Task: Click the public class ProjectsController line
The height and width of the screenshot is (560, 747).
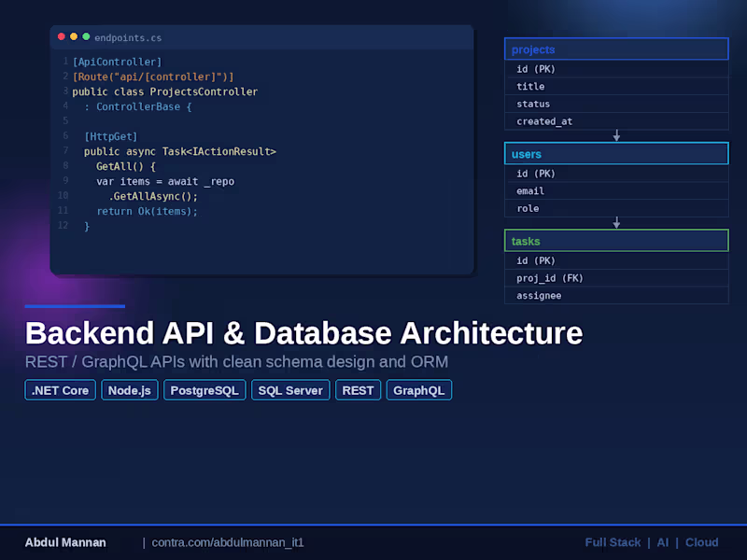Action: (x=165, y=91)
